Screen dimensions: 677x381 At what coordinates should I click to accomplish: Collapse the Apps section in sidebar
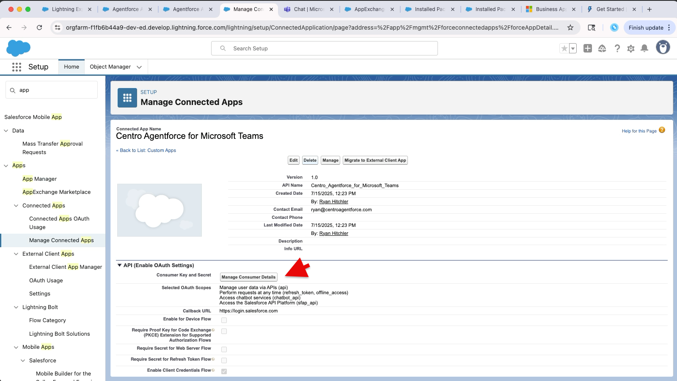point(6,166)
